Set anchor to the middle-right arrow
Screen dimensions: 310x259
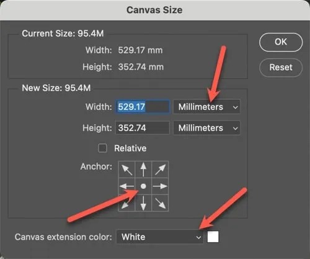click(160, 186)
